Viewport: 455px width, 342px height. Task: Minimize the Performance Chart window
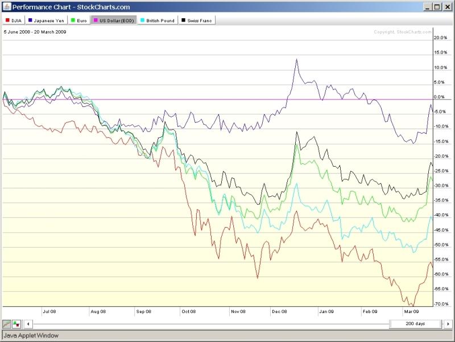coord(427,7)
